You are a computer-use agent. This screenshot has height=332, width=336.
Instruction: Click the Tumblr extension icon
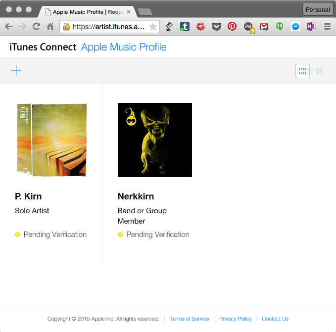[185, 27]
